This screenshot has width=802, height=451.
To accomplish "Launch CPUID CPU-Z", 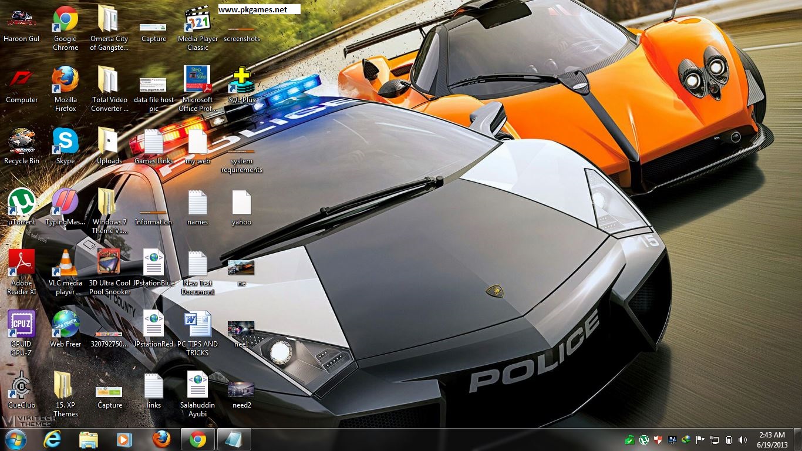I will click(22, 334).
